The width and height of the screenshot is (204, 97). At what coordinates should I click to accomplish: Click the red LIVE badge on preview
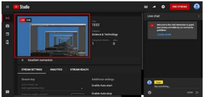pyautogui.click(x=23, y=20)
